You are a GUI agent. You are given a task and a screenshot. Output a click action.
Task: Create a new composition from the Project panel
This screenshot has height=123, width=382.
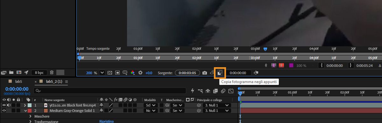pyautogui.click(x=19, y=73)
